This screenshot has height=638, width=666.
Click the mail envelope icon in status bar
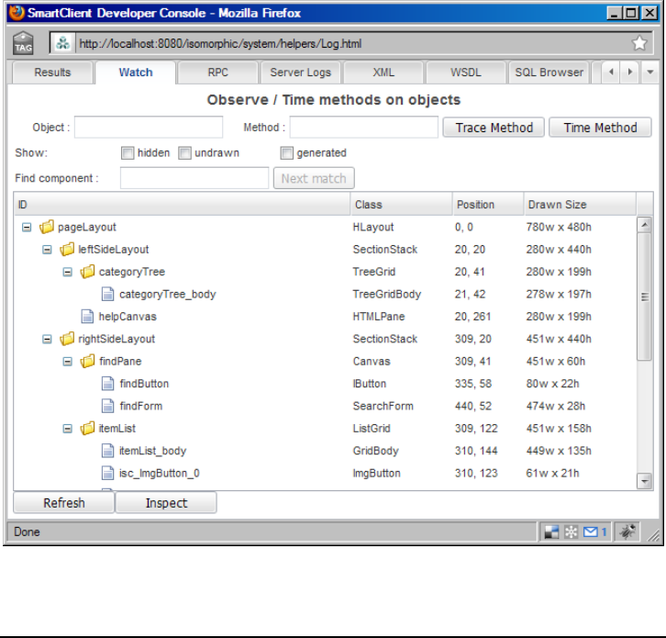(x=591, y=532)
